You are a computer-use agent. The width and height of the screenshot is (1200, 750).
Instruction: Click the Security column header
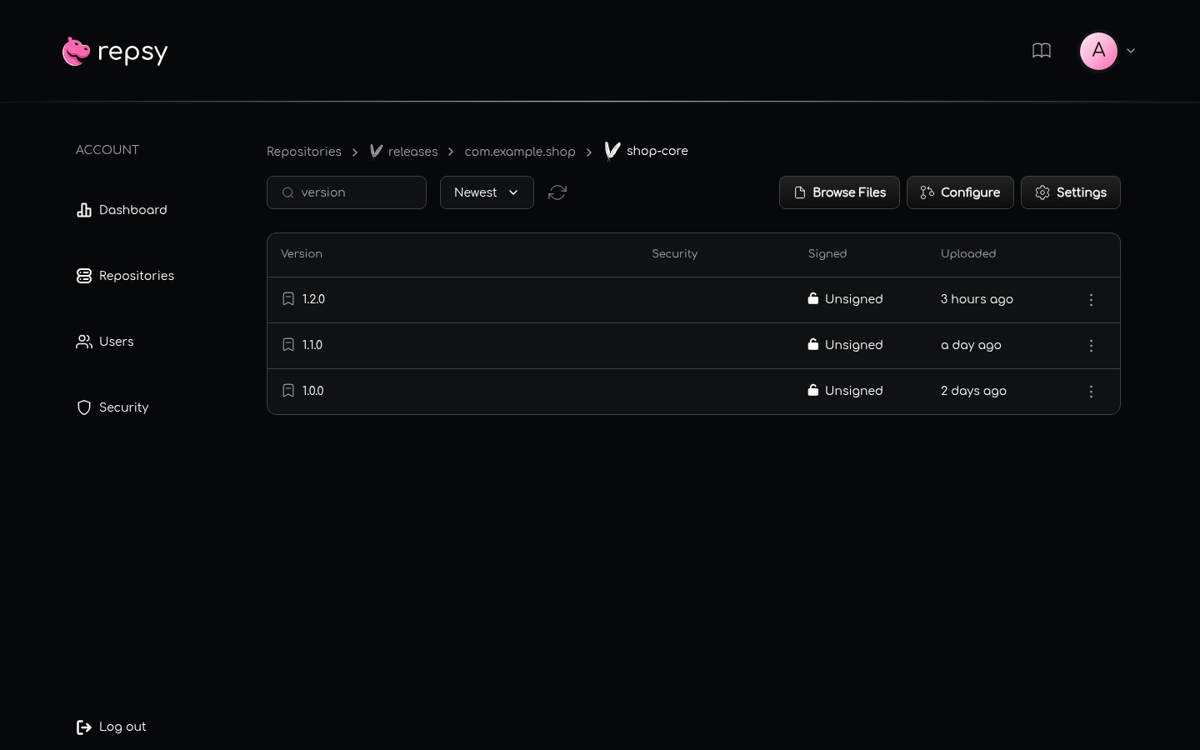click(675, 254)
